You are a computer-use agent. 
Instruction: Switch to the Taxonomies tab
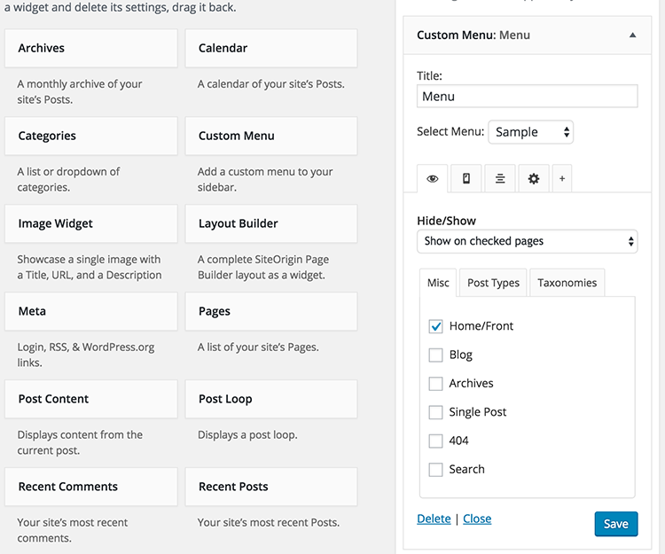(567, 283)
